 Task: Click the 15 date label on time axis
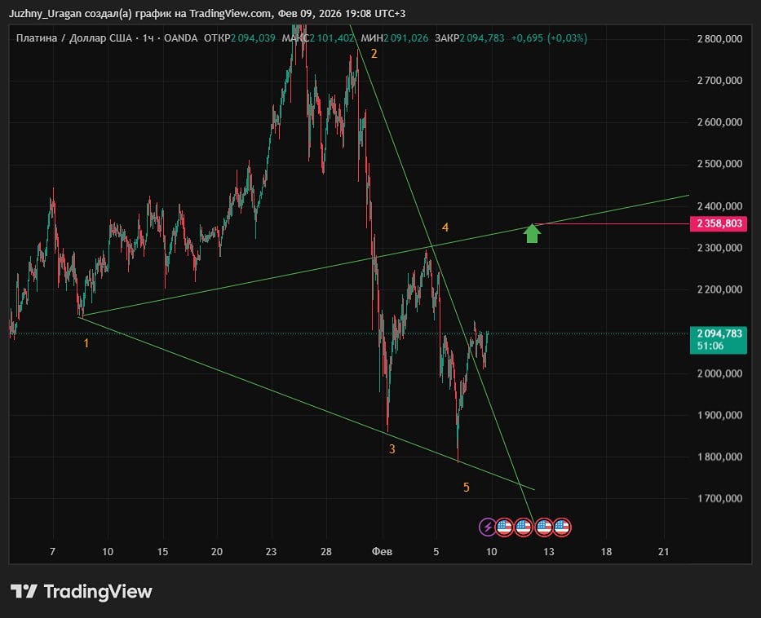coord(162,551)
